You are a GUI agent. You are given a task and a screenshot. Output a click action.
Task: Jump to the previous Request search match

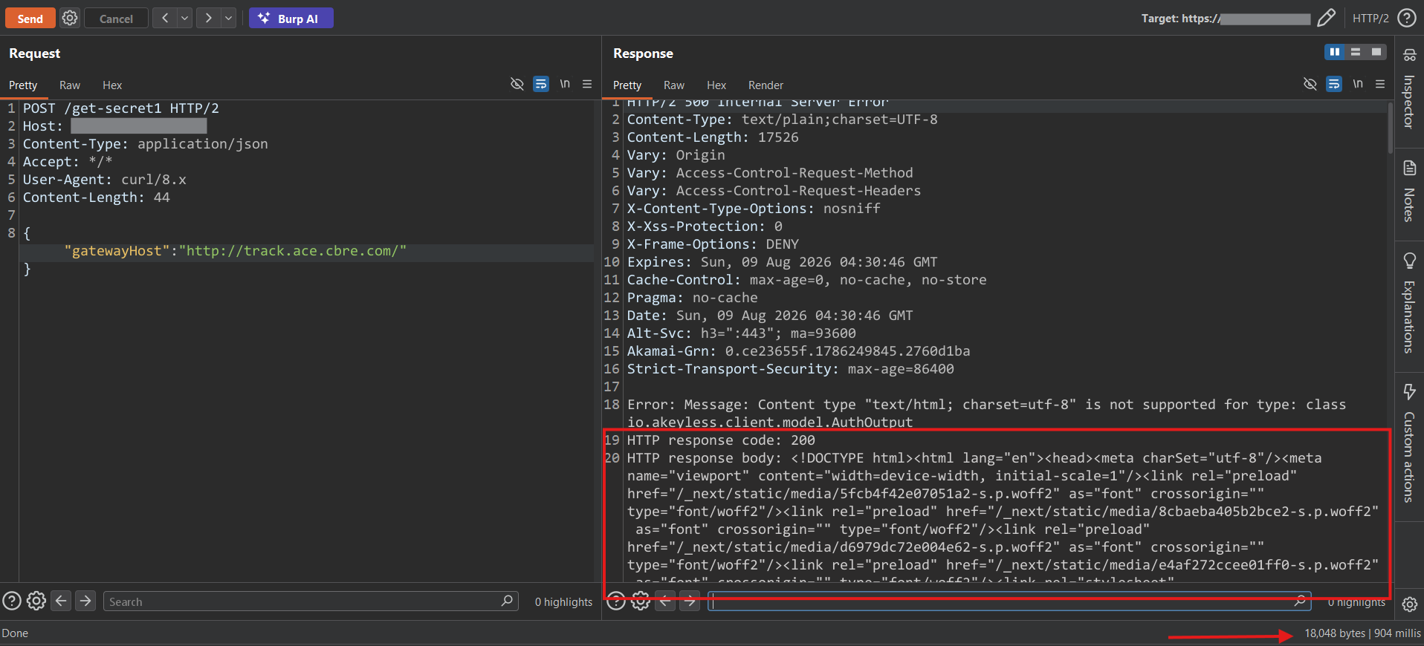tap(62, 601)
